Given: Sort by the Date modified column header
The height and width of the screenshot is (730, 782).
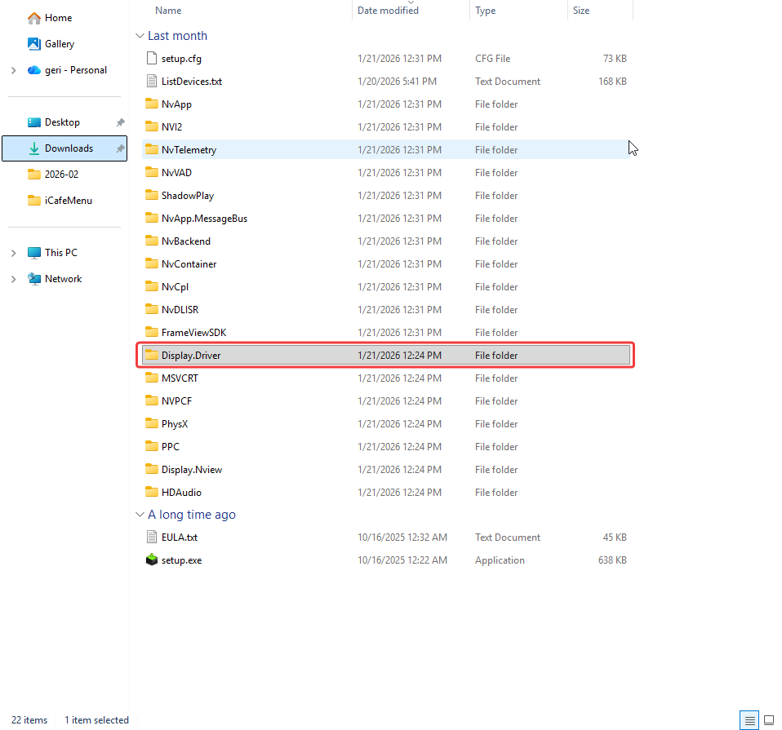Looking at the screenshot, I should coord(388,11).
